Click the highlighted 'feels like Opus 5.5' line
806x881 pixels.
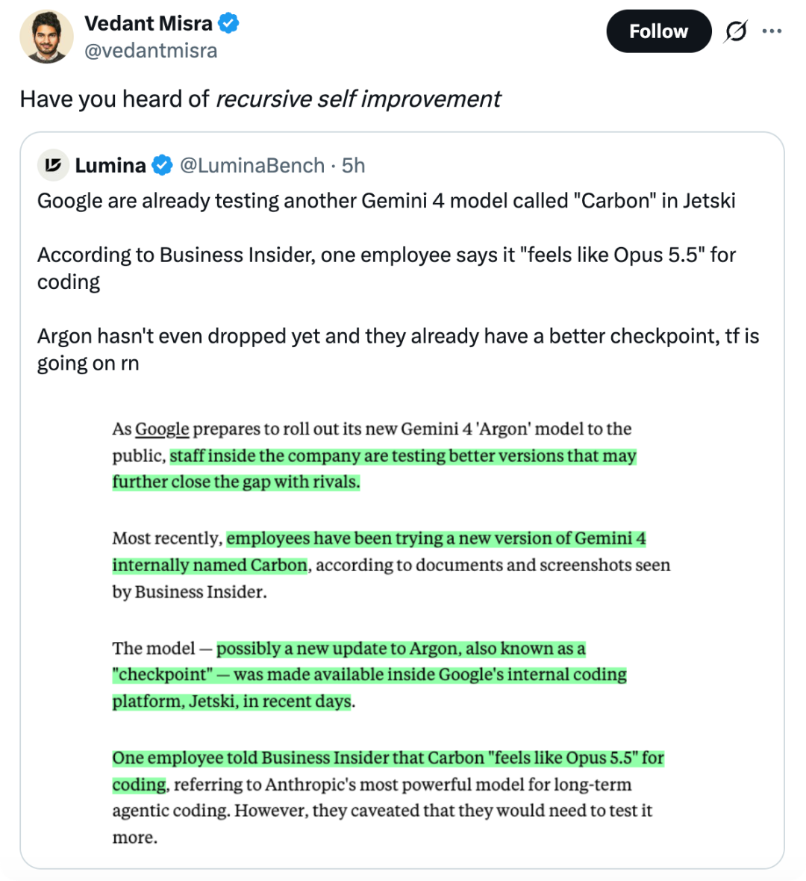(388, 758)
